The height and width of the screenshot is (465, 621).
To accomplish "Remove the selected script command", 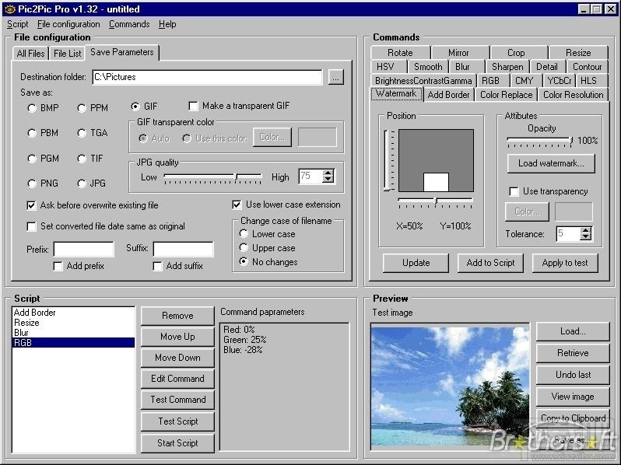I will 177,316.
